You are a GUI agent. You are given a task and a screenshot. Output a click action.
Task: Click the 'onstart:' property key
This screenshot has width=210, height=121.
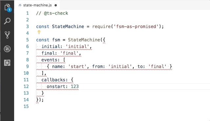pyautogui.click(x=57, y=86)
